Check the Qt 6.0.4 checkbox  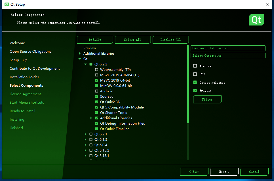[x=91, y=145]
